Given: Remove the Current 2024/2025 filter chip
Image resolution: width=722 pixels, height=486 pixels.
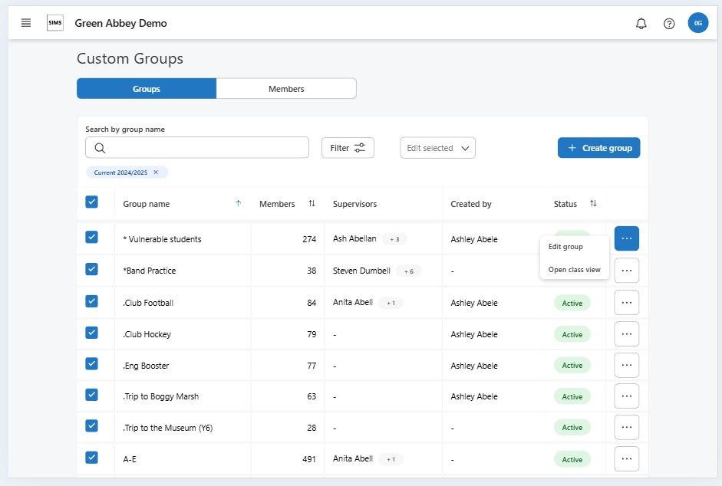Looking at the screenshot, I should [156, 172].
